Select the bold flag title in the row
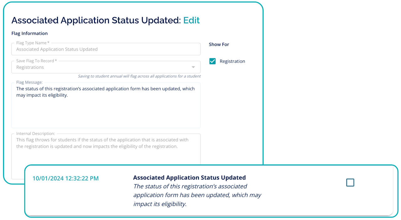 [x=189, y=177]
